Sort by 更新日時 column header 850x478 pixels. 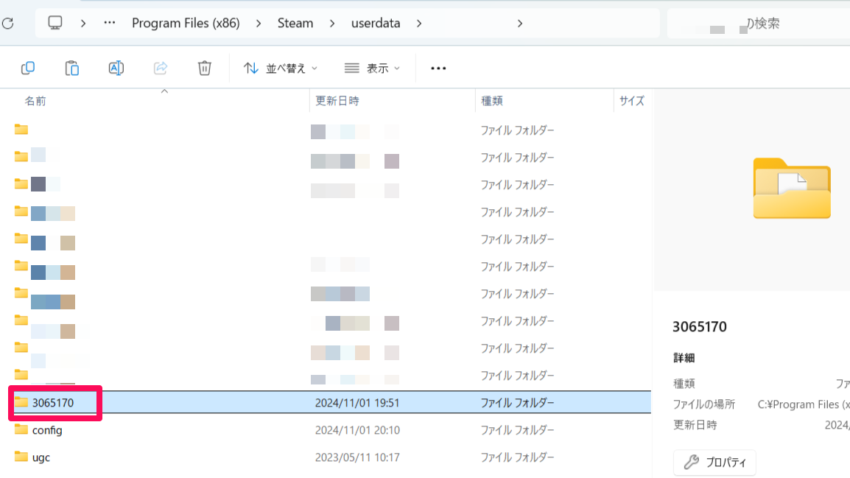pyautogui.click(x=337, y=101)
